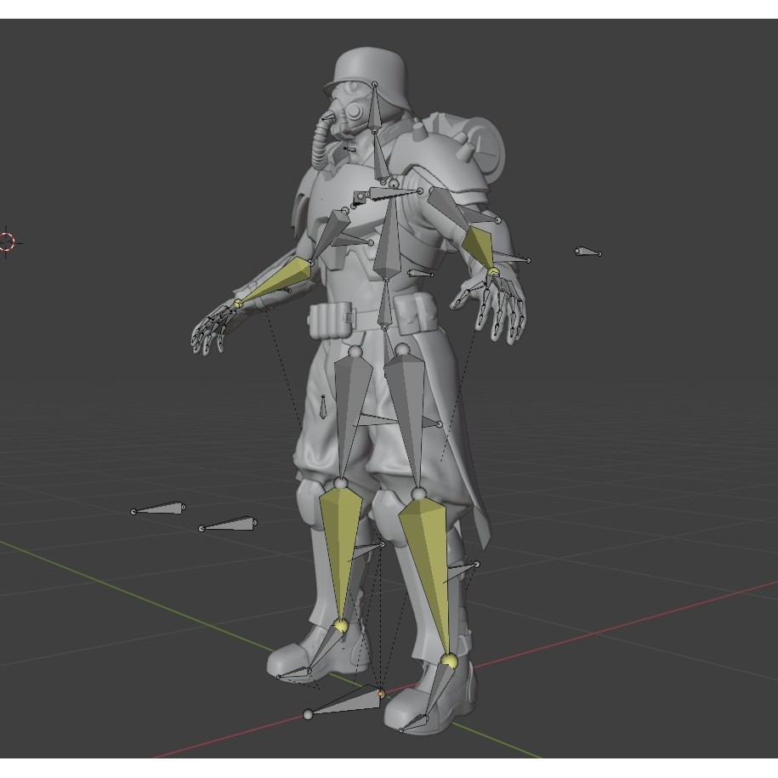This screenshot has width=778, height=778.
Task: Click knee joint sphere of character's right leg
Action: coord(340,483)
